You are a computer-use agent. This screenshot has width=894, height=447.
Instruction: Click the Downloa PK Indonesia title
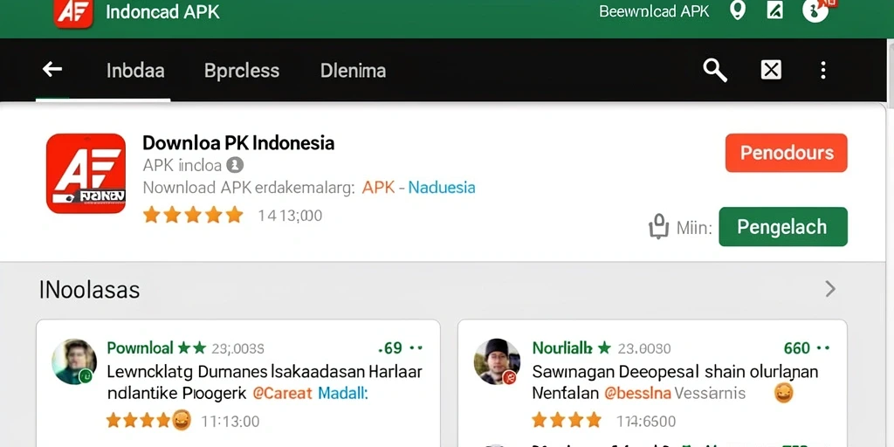tap(238, 142)
